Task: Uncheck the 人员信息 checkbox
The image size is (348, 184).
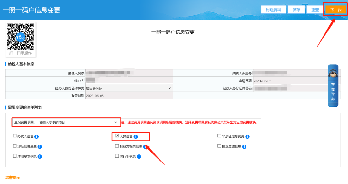Action: (117, 136)
